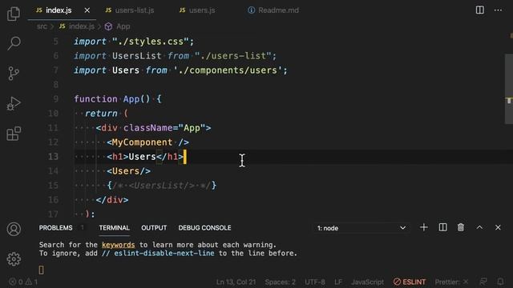
Task: Click the className="App" attribute
Action: (x=164, y=128)
